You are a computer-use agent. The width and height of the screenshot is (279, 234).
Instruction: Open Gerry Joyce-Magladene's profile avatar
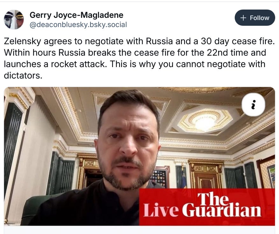click(14, 19)
